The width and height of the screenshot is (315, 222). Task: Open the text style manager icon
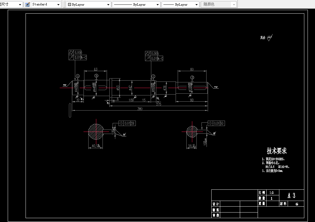pos(28,4)
